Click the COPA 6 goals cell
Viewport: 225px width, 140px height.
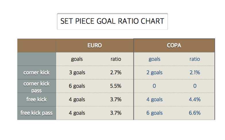154,113
